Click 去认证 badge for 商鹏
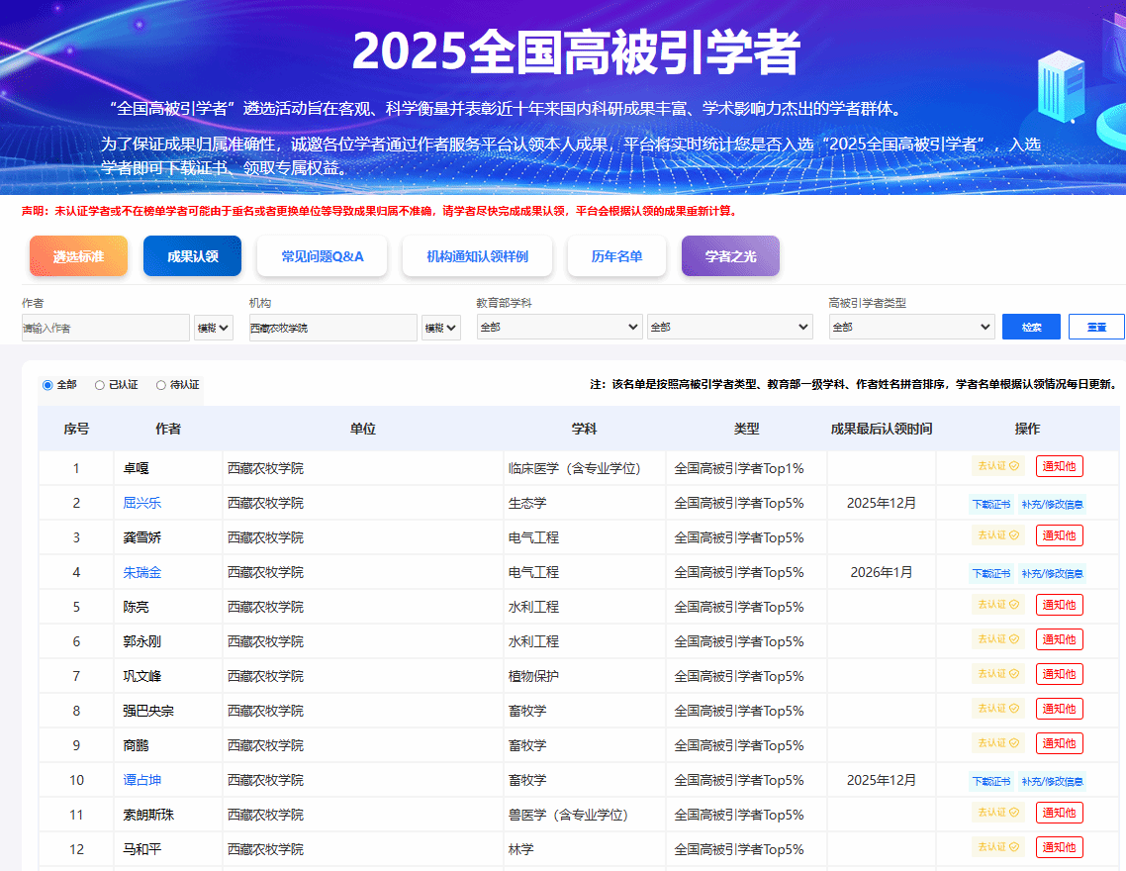 point(997,743)
